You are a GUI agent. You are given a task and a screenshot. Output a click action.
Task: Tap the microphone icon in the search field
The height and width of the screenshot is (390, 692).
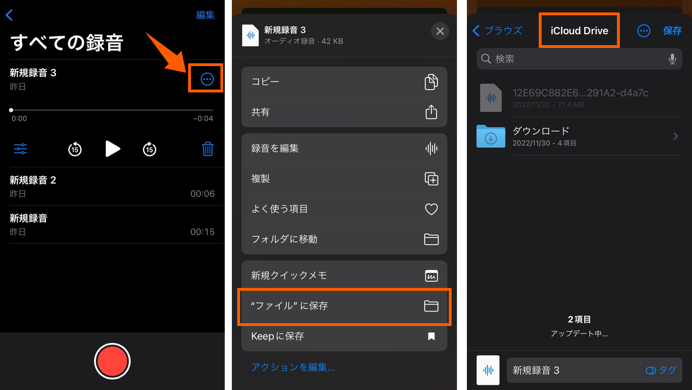click(672, 59)
